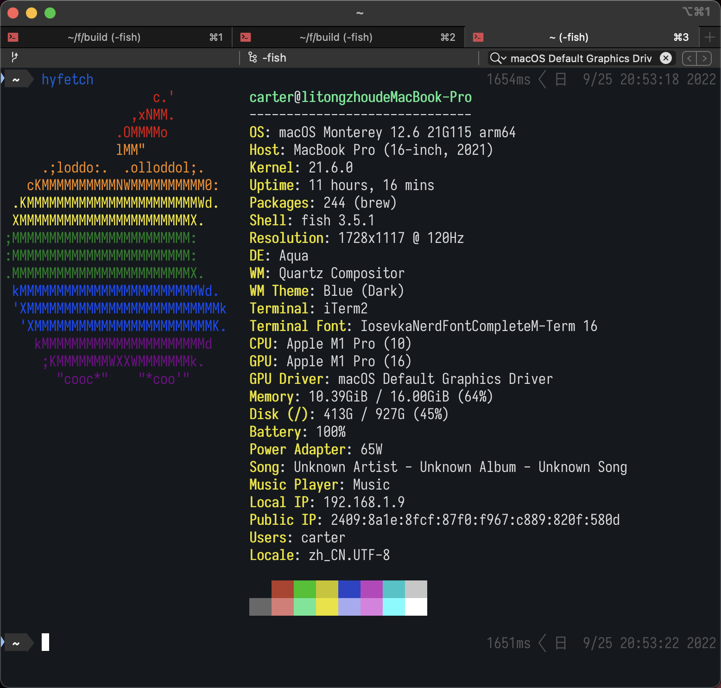This screenshot has width=721, height=688.
Task: Open the search options magnifier dropdown
Action: pos(498,58)
